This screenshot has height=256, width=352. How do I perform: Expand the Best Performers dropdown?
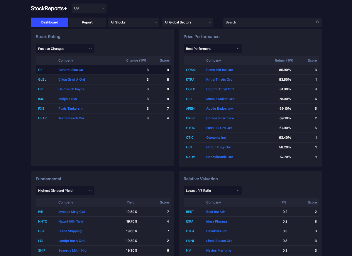(213, 49)
